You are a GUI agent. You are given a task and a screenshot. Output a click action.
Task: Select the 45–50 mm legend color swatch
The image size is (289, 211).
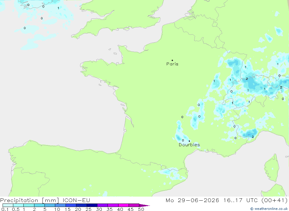pos(134,205)
